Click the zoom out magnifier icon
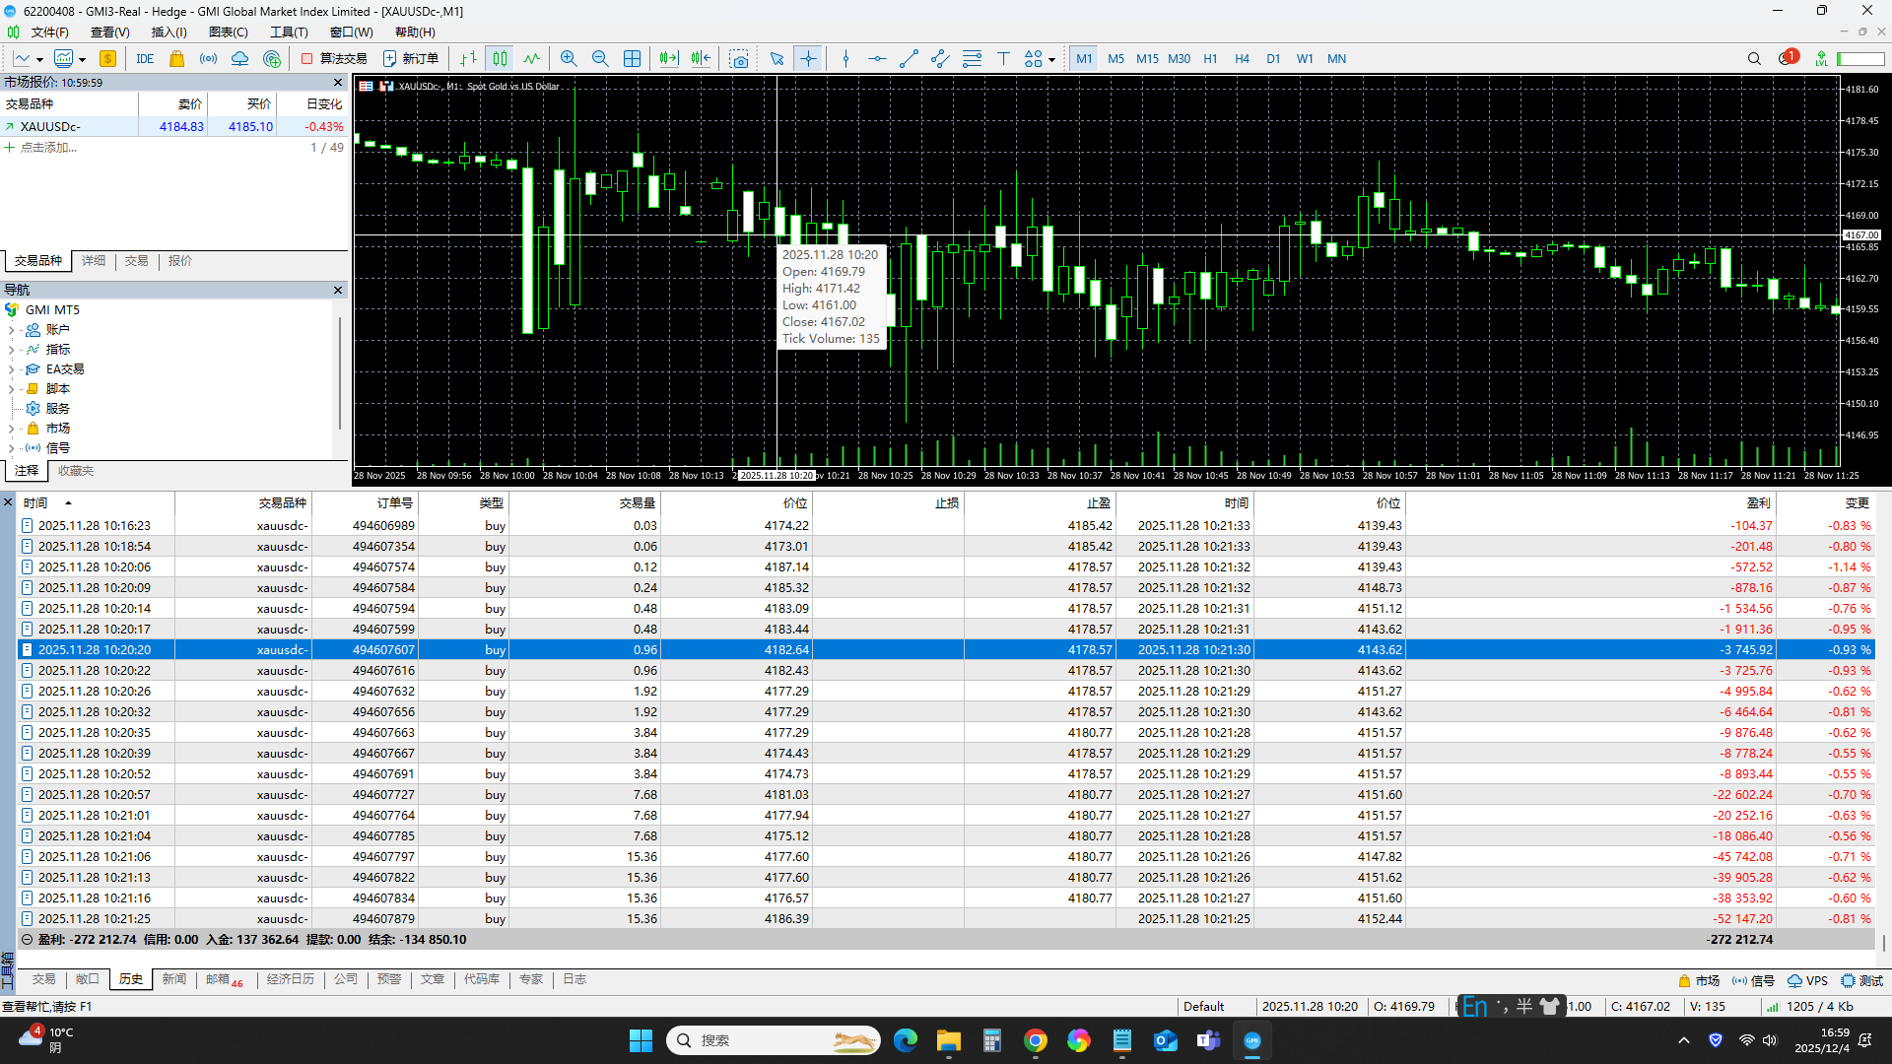 [600, 59]
